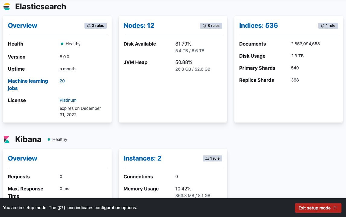This screenshot has width=346, height=217.
Task: Open the 8 rules badge on Nodes panel
Action: point(211,26)
